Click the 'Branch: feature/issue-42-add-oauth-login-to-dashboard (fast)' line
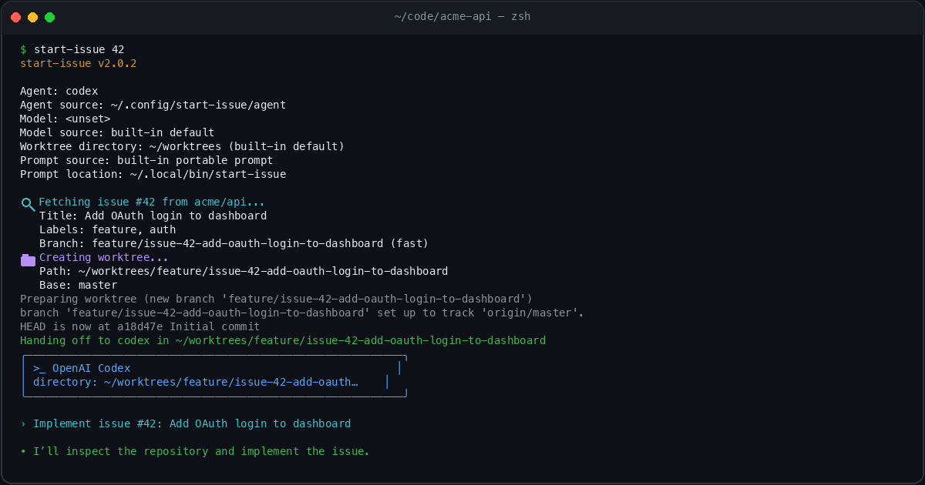This screenshot has width=925, height=485. point(234,243)
